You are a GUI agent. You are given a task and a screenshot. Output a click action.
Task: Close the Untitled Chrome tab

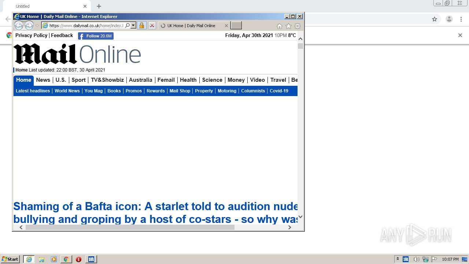85,6
